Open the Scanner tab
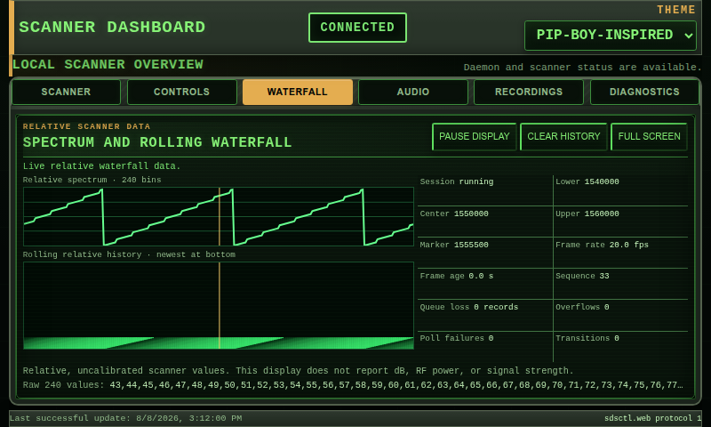Image resolution: width=711 pixels, height=427 pixels. coord(66,93)
